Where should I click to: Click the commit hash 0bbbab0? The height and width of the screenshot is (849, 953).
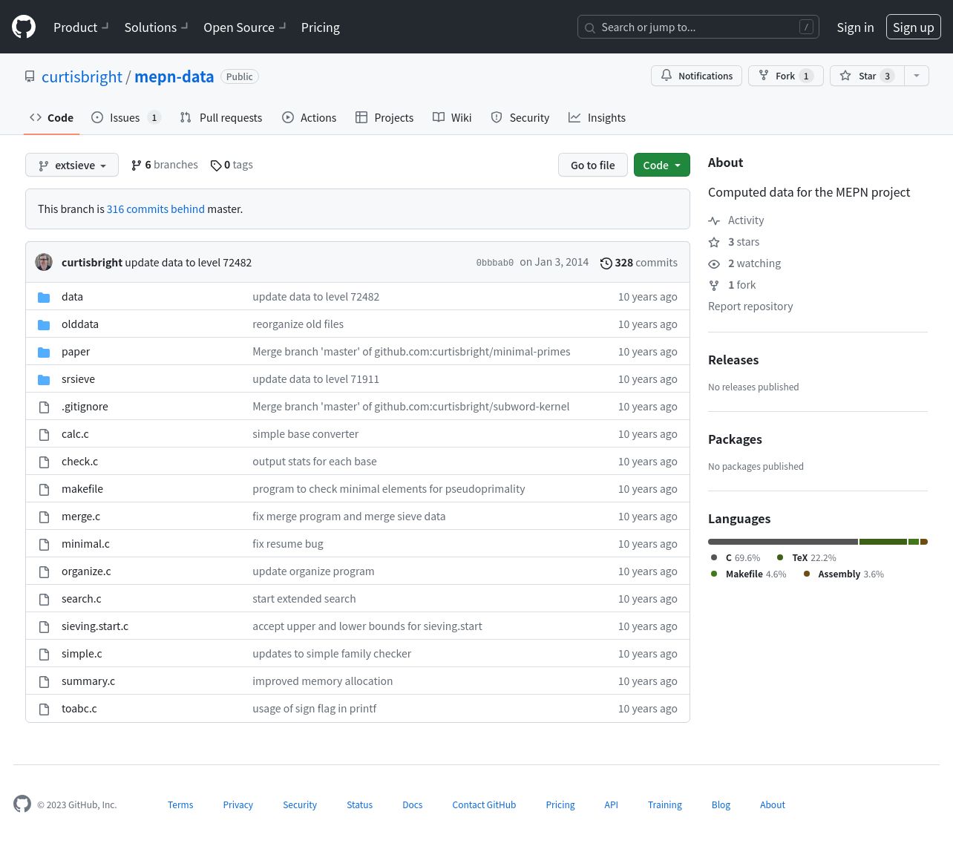tap(495, 263)
